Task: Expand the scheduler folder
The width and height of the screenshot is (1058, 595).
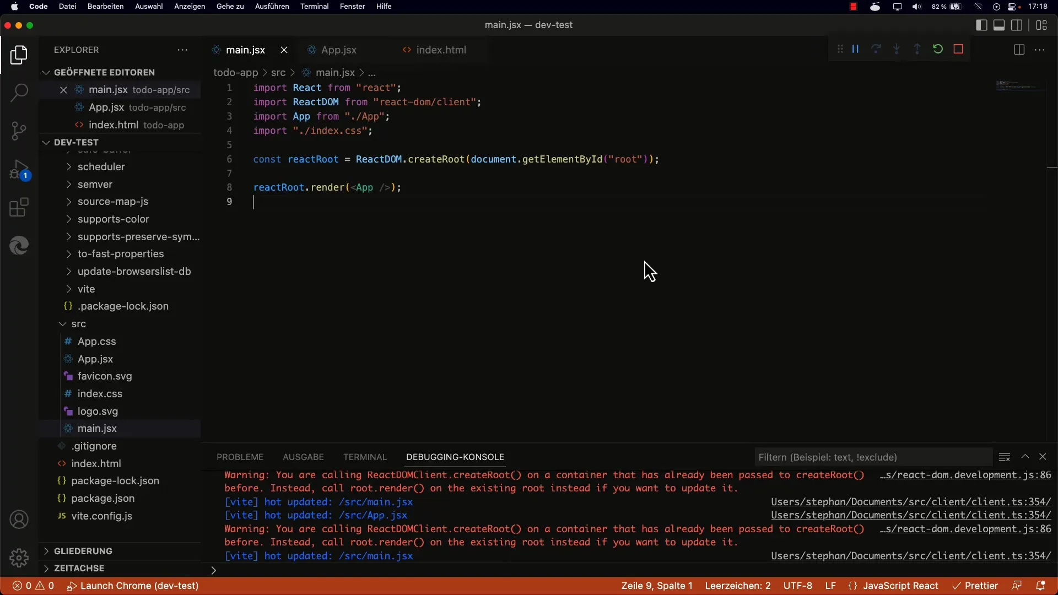Action: [101, 166]
